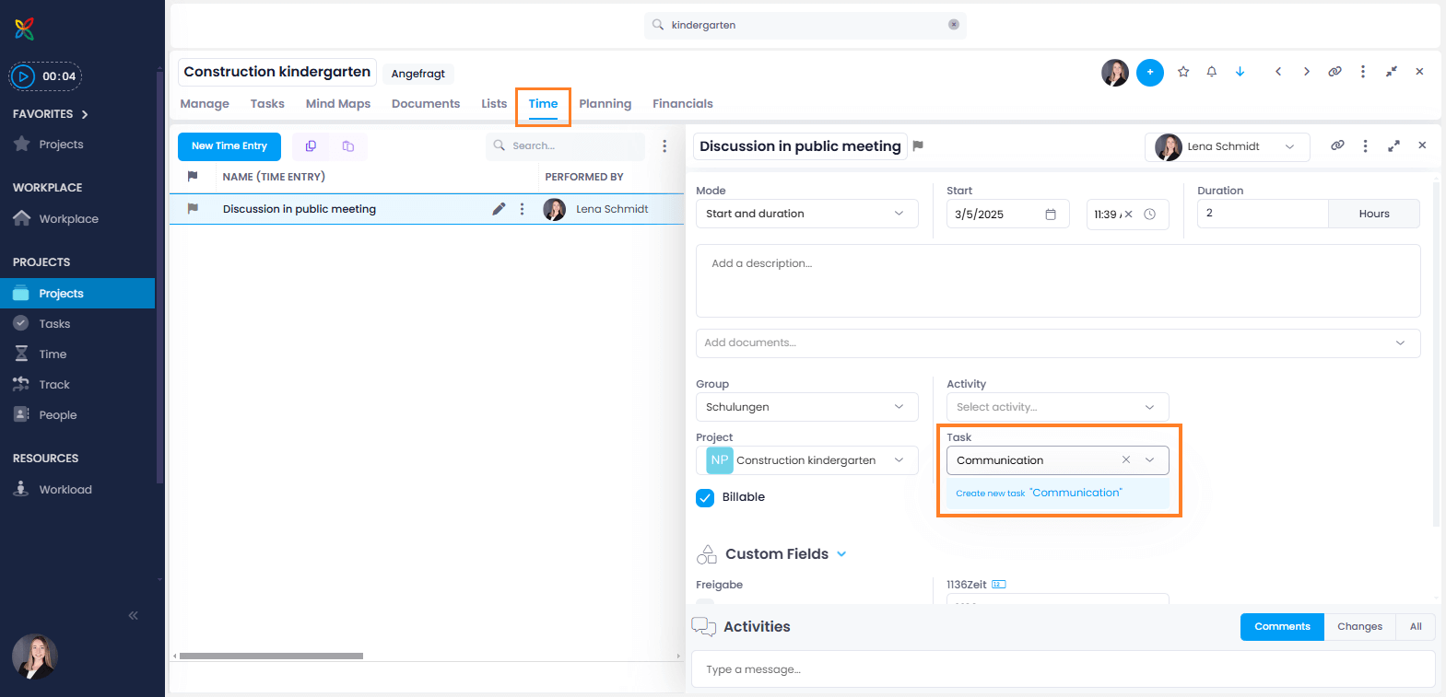Open project header more options menu
Image resolution: width=1446 pixels, height=697 pixels.
click(1363, 72)
